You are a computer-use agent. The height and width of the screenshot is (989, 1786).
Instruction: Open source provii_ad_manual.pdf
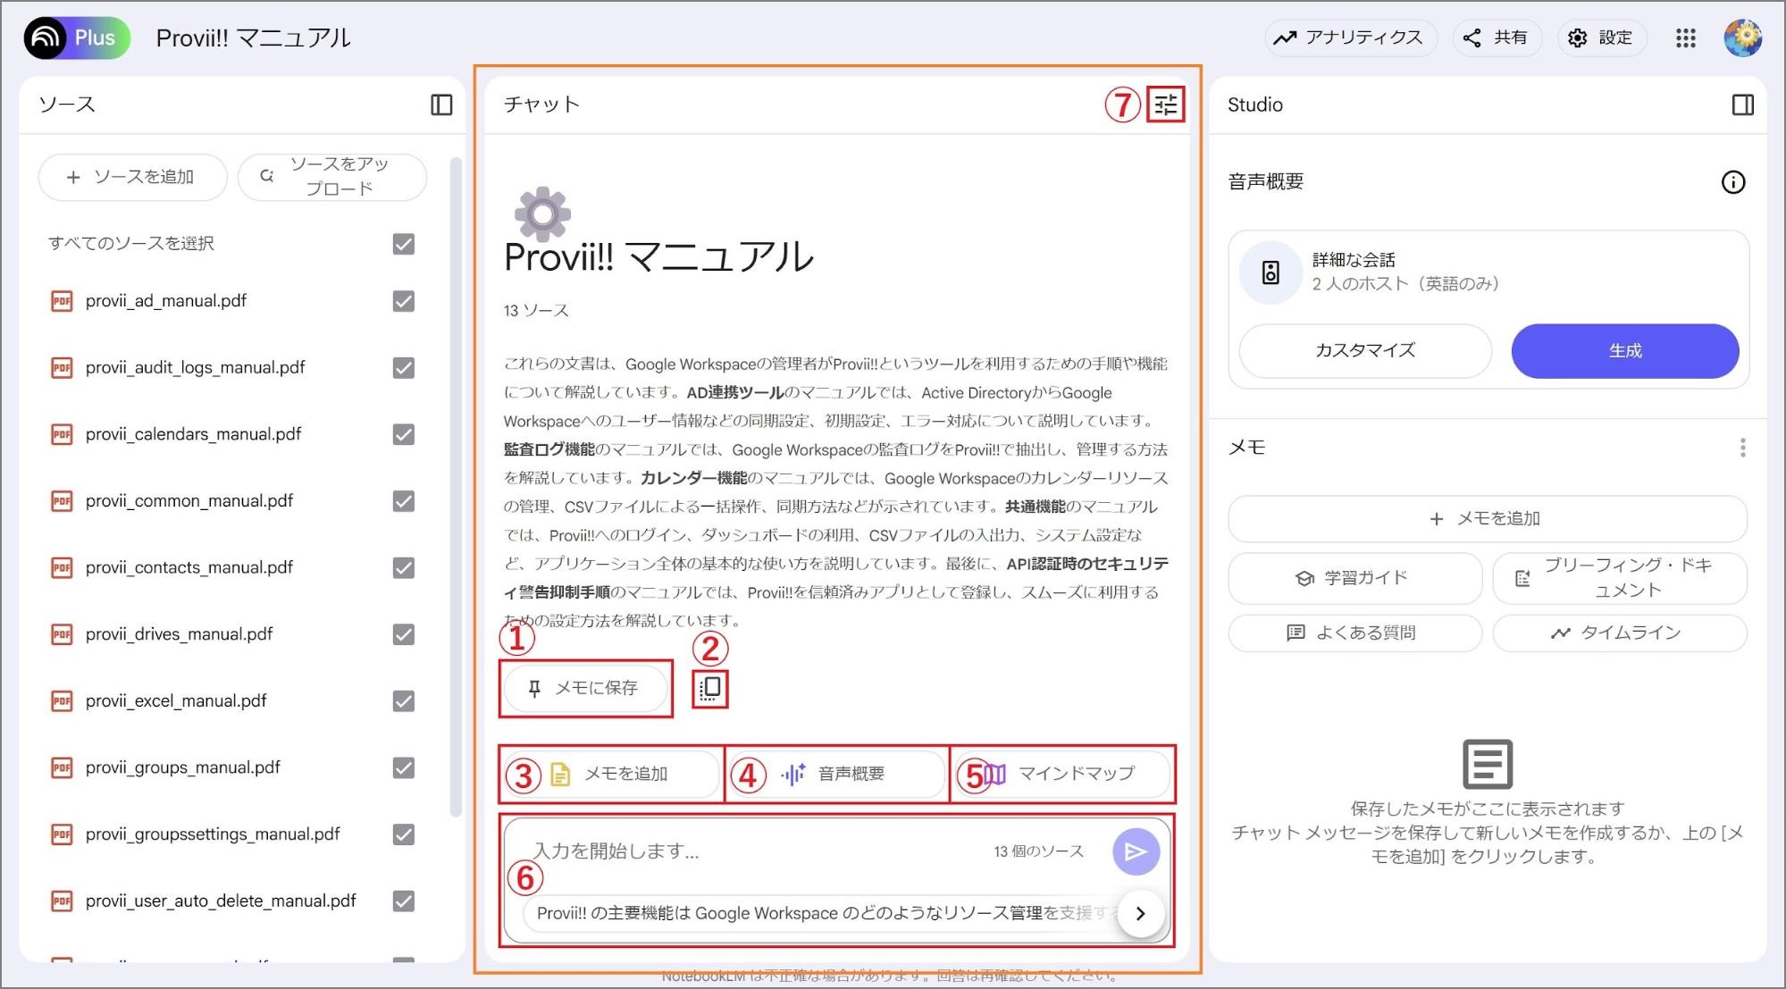pos(166,301)
